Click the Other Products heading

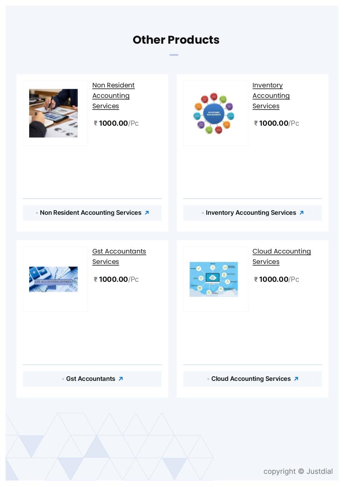176,40
